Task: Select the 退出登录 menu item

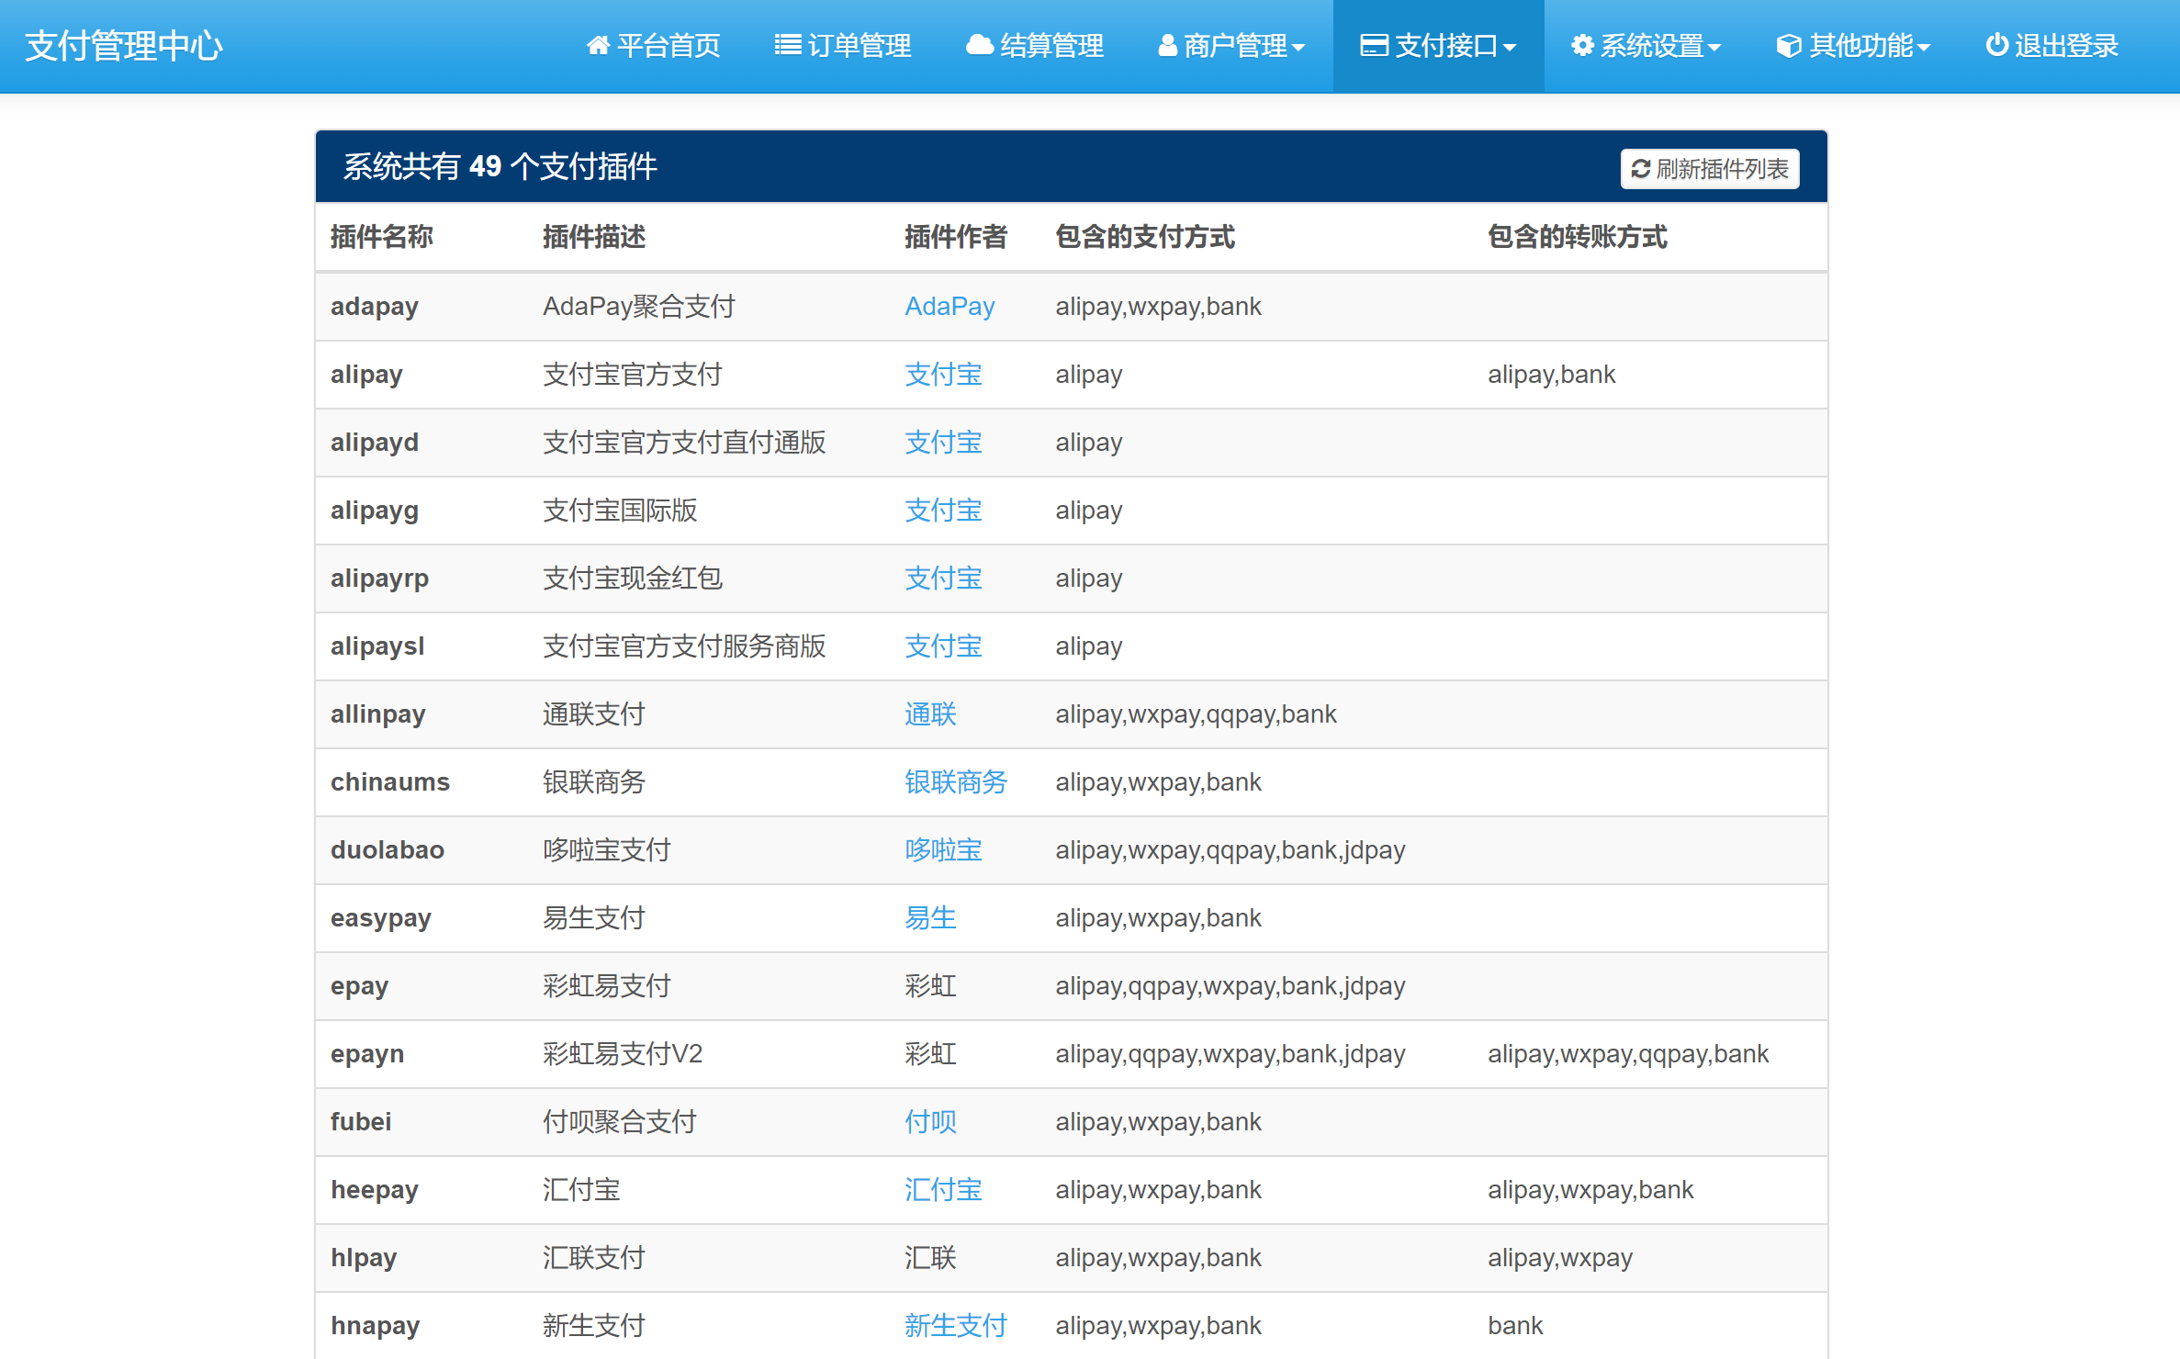Action: 2051,45
